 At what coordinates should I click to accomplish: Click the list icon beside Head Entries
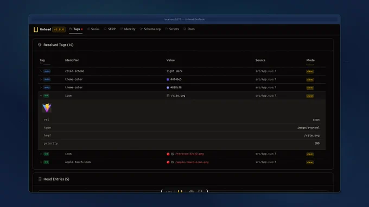tap(40, 179)
